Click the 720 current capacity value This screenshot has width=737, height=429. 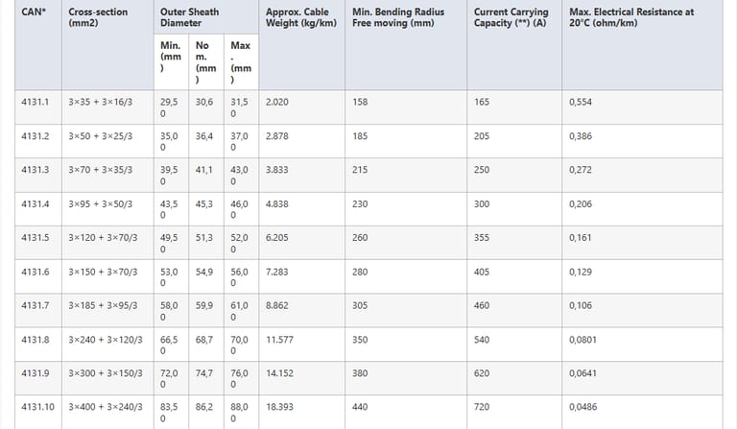pyautogui.click(x=482, y=407)
